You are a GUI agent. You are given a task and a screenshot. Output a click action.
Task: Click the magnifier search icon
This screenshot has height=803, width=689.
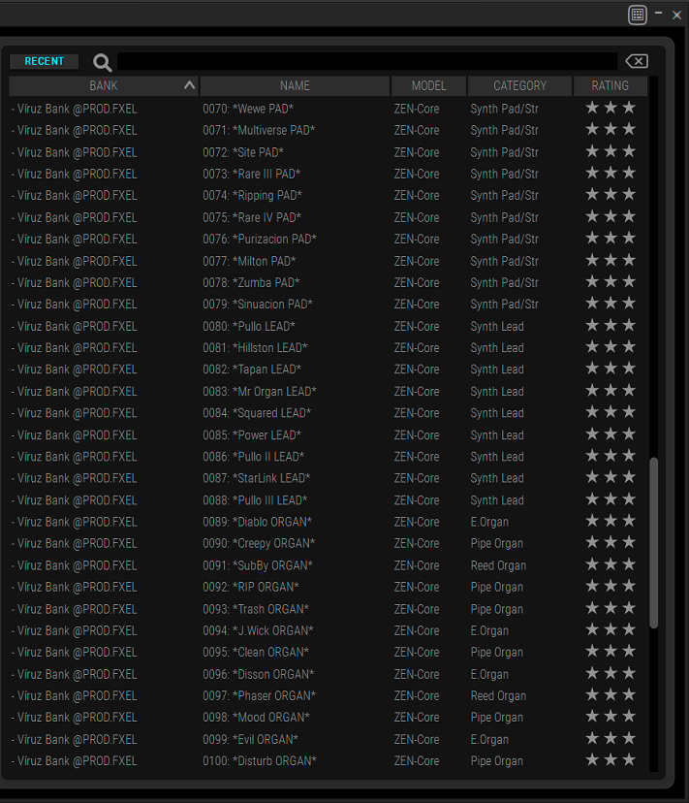tap(103, 62)
